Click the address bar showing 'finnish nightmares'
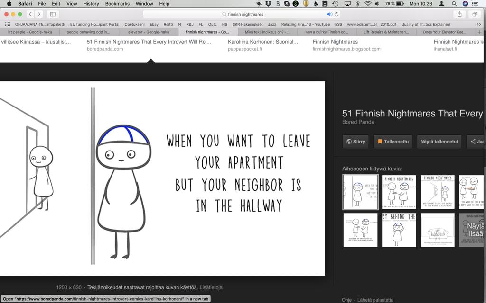Screen dimensions: 486x303 [242, 14]
